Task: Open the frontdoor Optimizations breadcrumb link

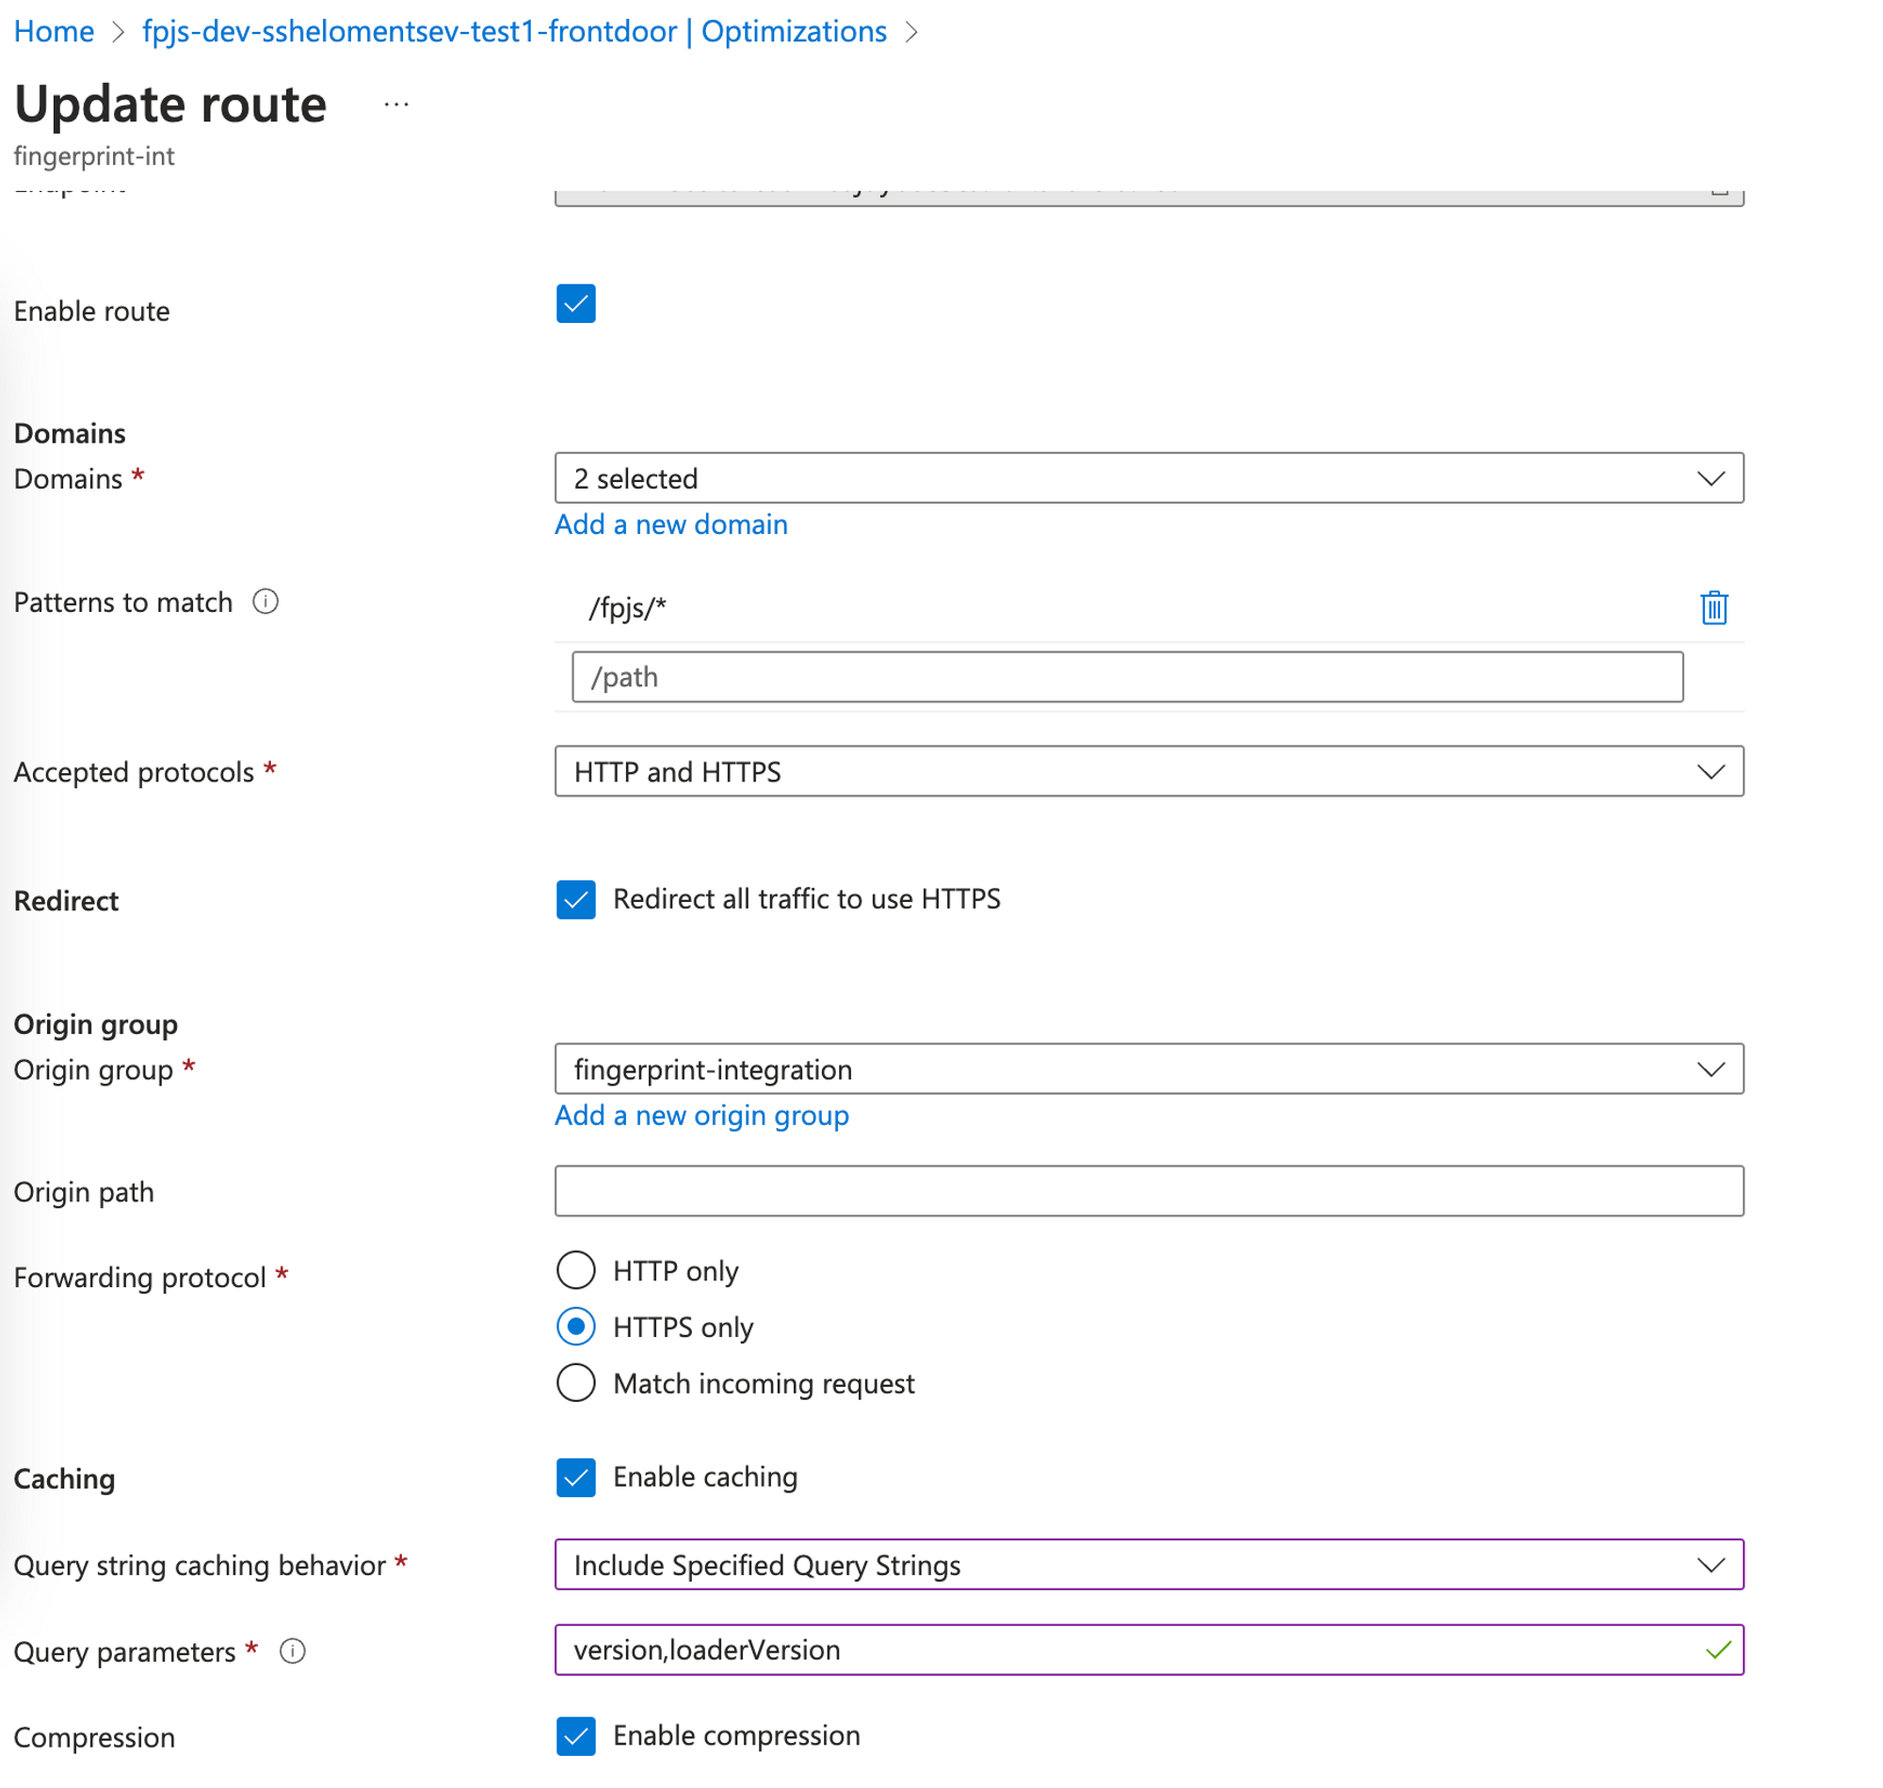Action: (514, 31)
